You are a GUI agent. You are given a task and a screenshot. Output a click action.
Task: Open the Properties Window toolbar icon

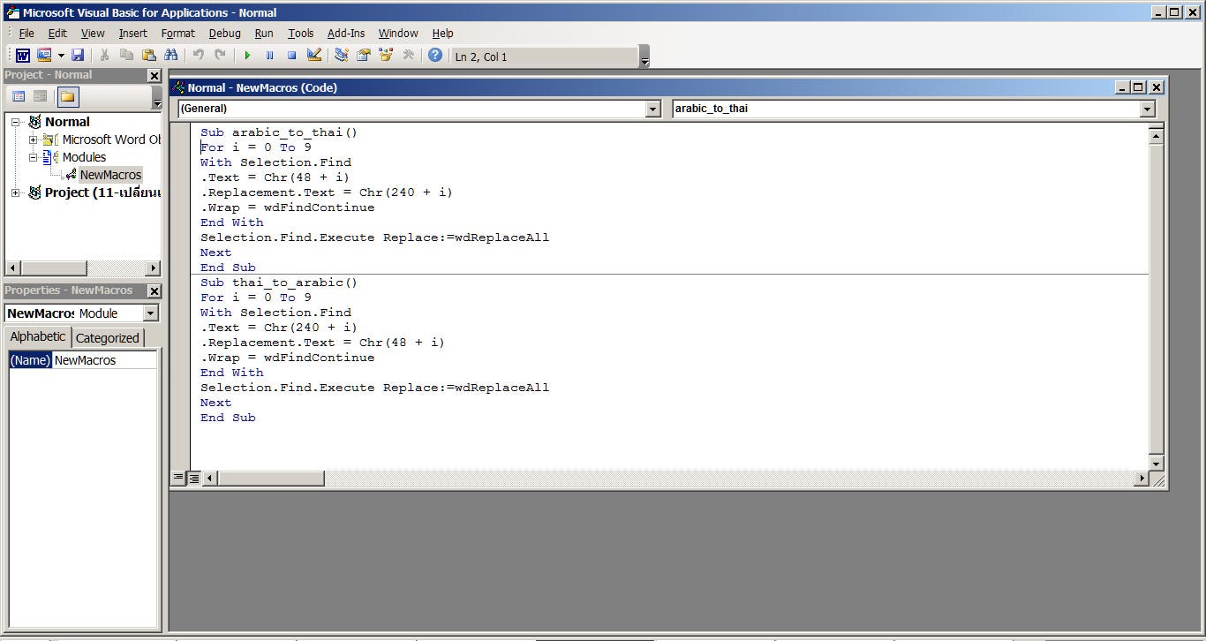[x=364, y=56]
